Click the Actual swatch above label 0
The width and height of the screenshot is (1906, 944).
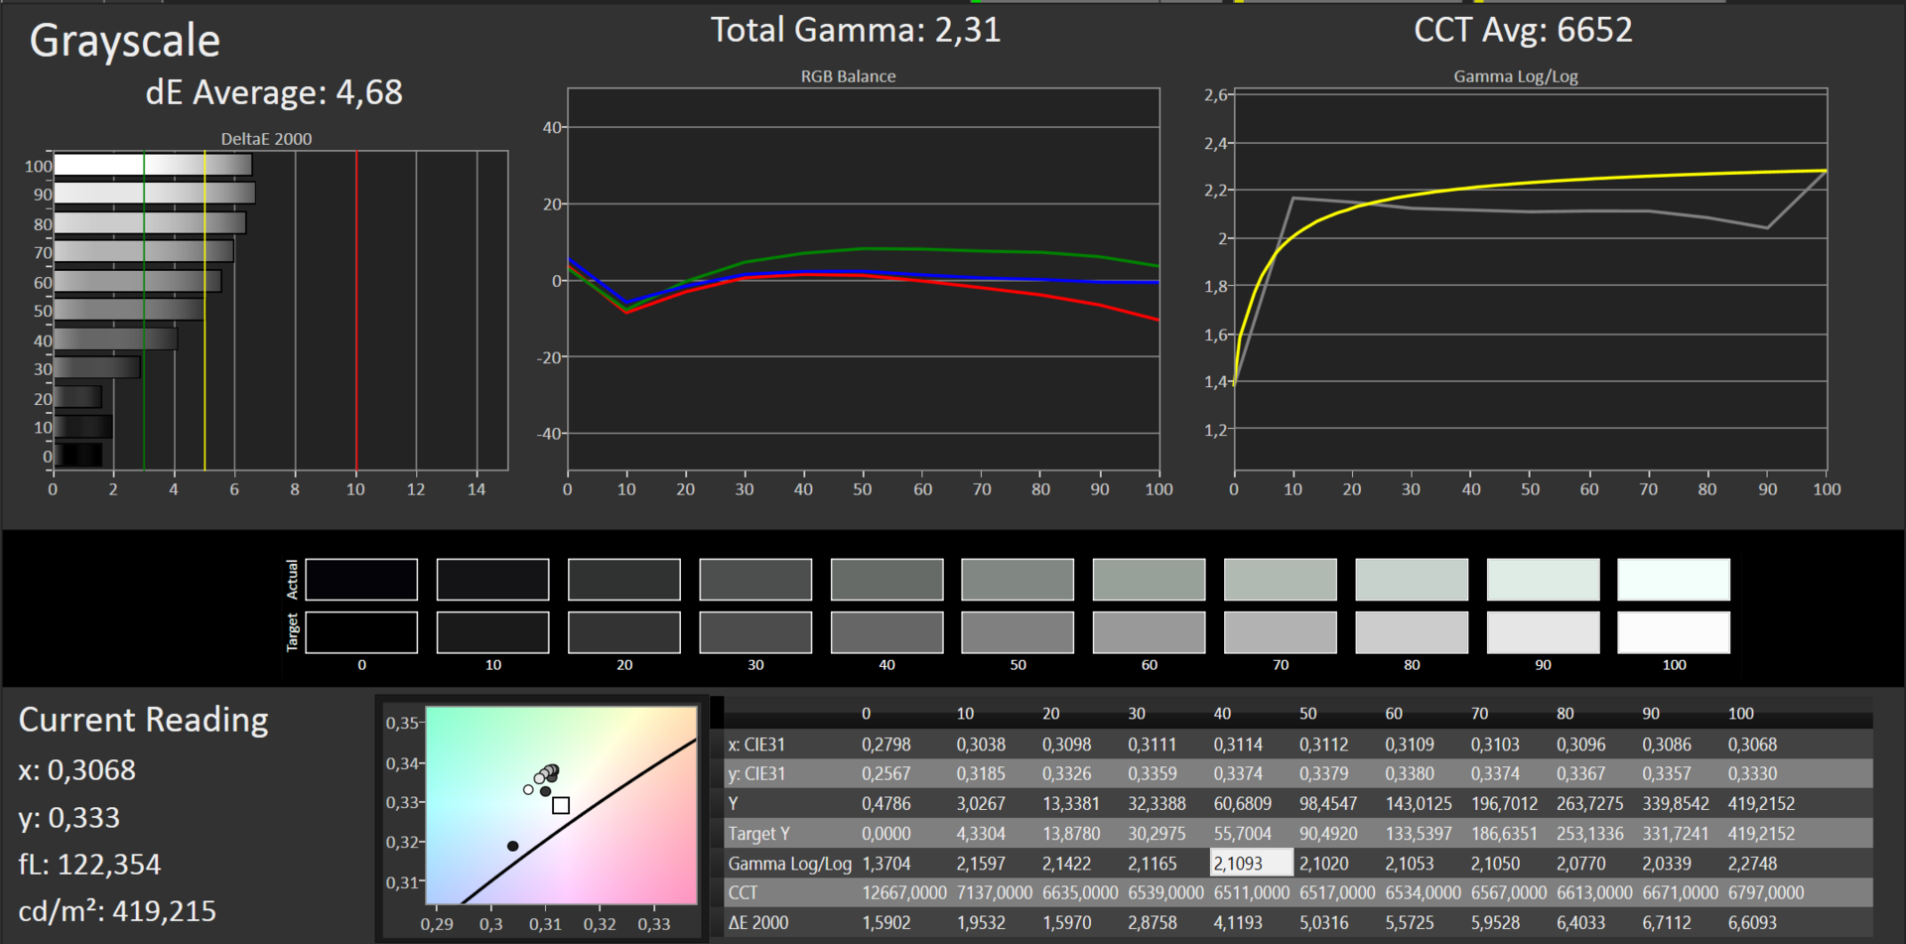pyautogui.click(x=361, y=580)
